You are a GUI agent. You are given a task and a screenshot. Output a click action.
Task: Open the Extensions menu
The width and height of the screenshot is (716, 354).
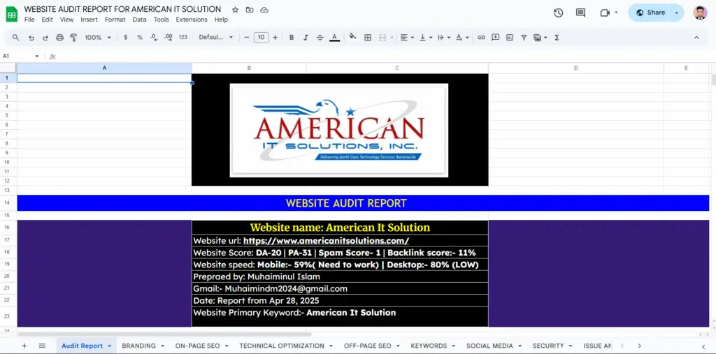coord(192,20)
